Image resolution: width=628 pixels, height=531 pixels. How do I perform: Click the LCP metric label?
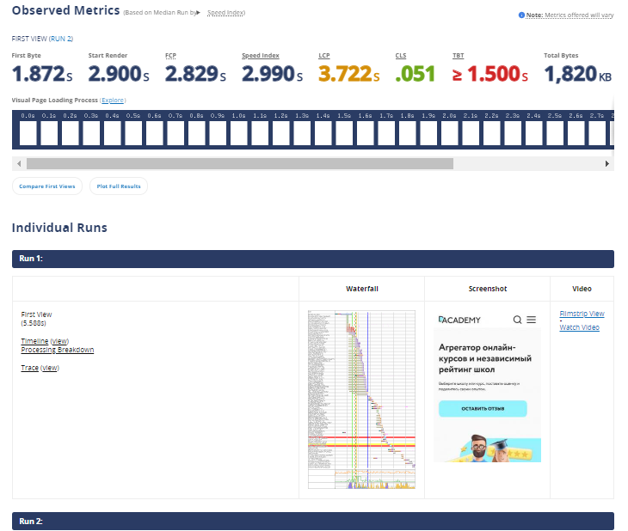324,56
